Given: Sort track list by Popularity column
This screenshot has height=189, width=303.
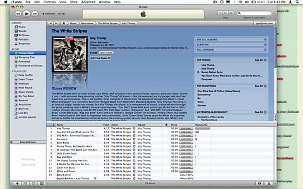Looking at the screenshot, I should [x=203, y=125].
